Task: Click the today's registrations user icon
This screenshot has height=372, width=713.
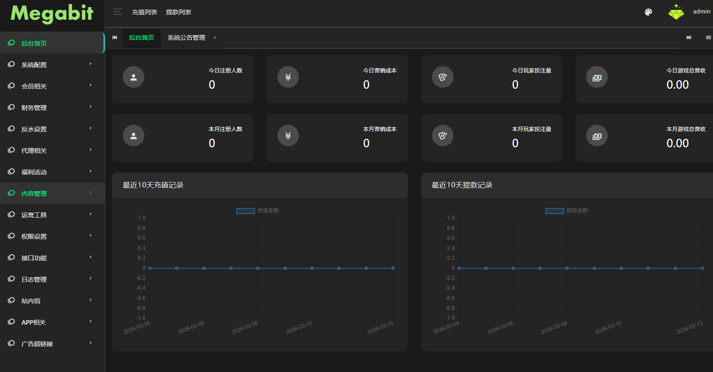Action: coord(134,77)
